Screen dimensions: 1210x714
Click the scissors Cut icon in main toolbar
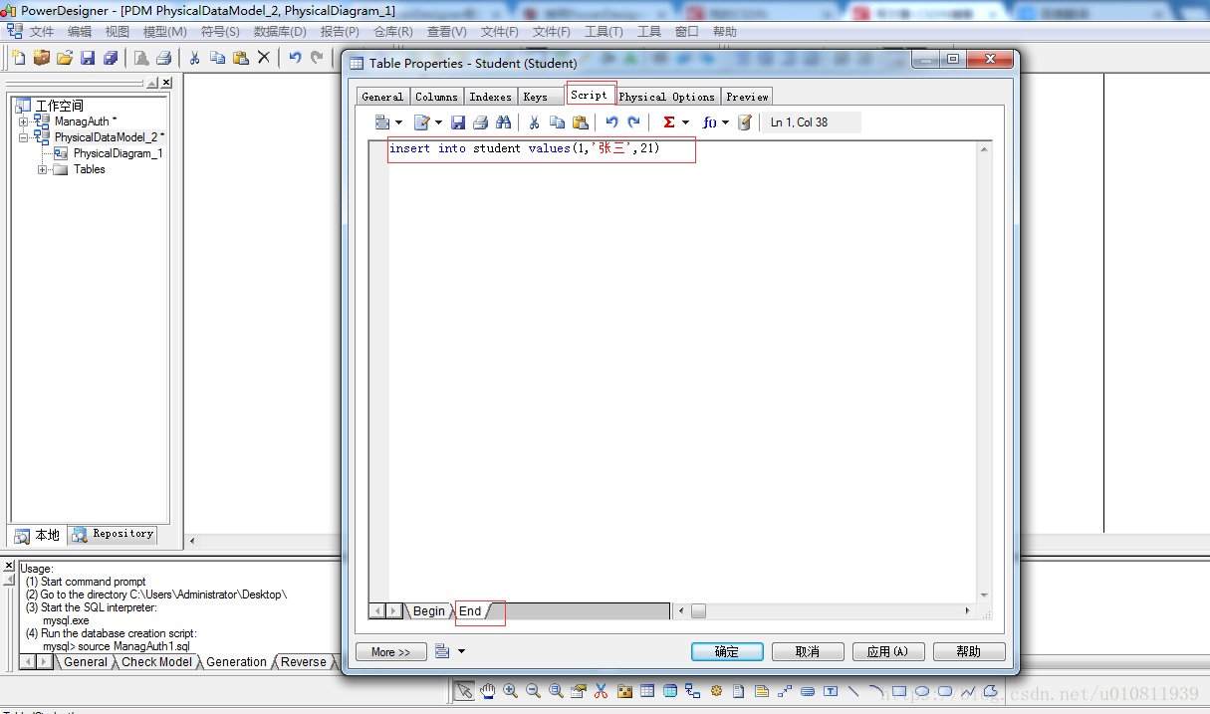point(195,58)
